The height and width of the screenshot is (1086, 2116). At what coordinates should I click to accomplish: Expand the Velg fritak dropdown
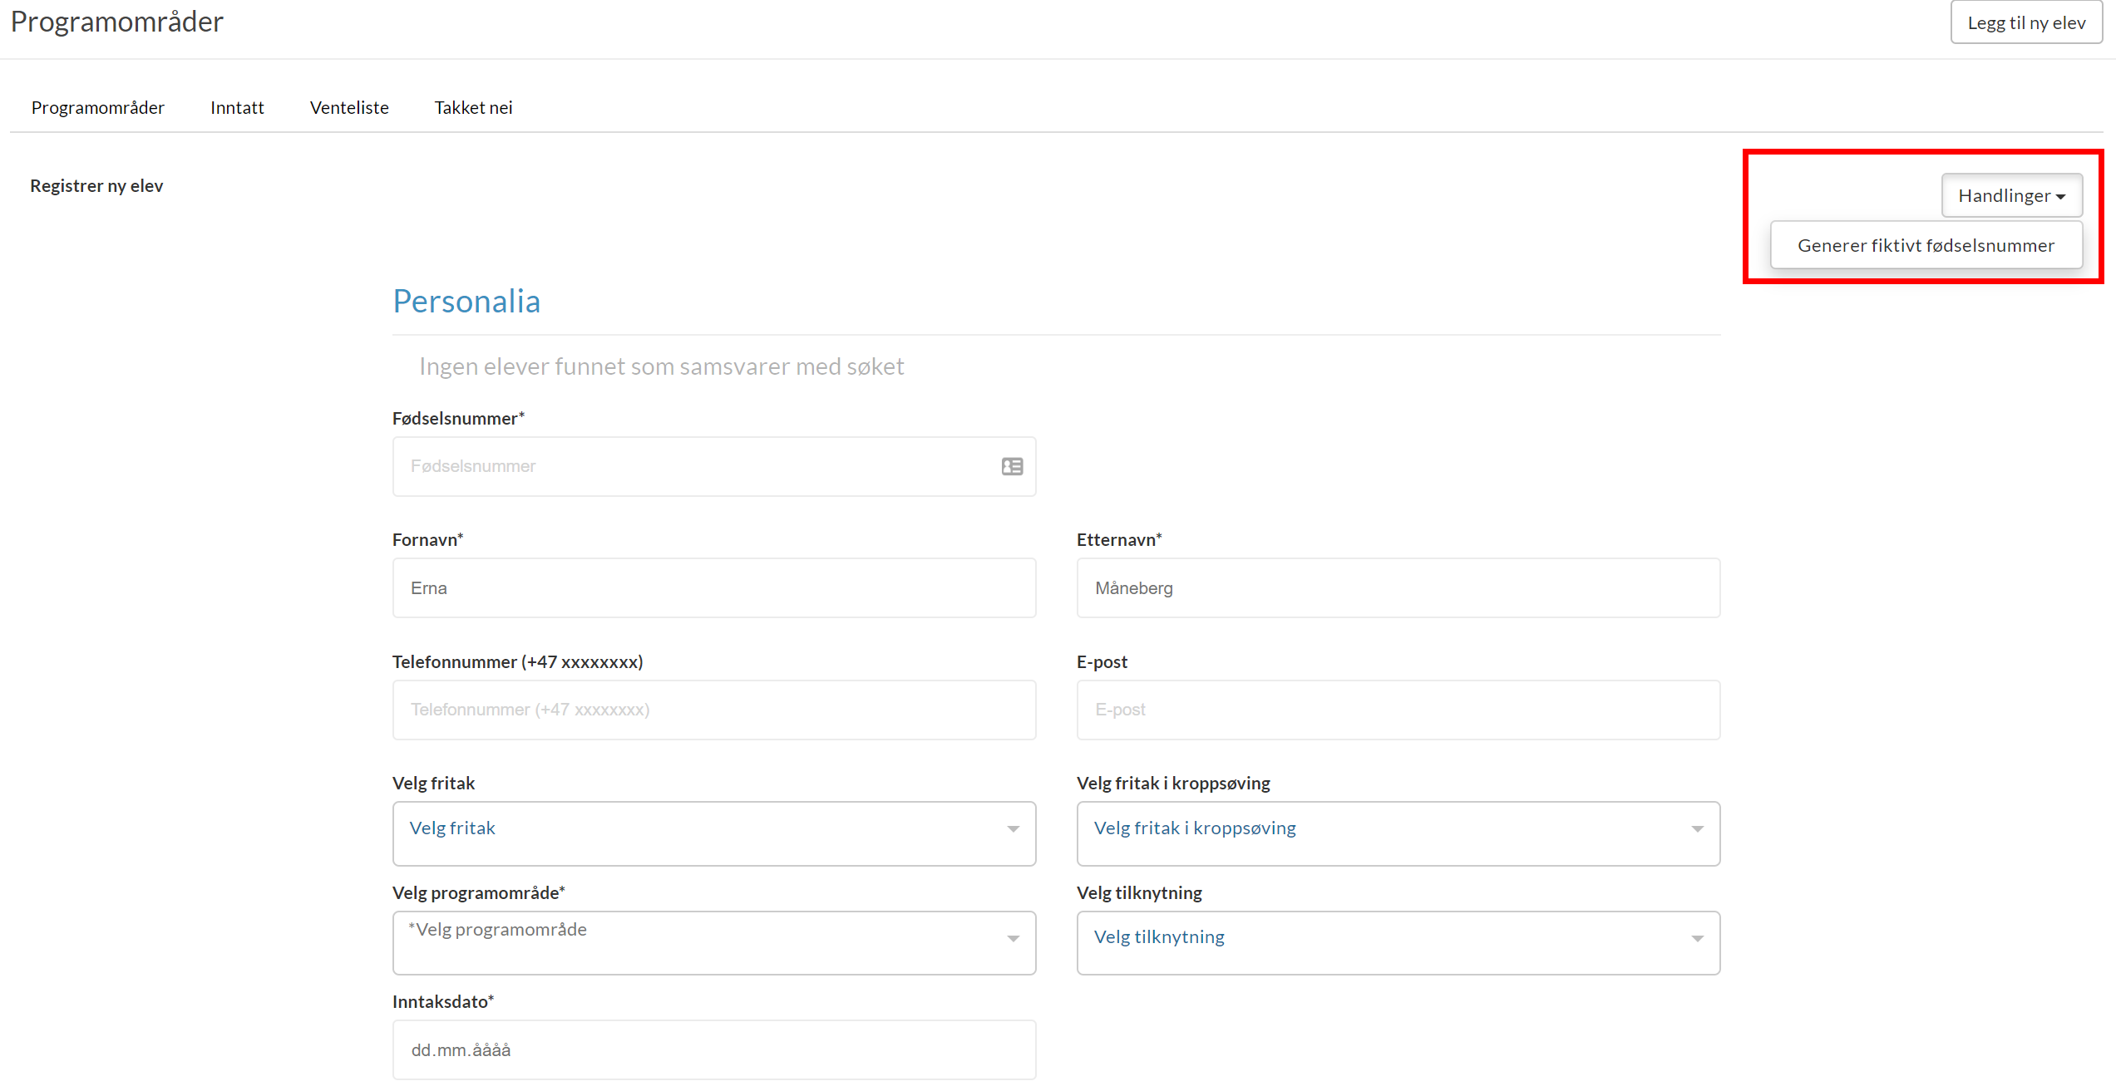(714, 833)
